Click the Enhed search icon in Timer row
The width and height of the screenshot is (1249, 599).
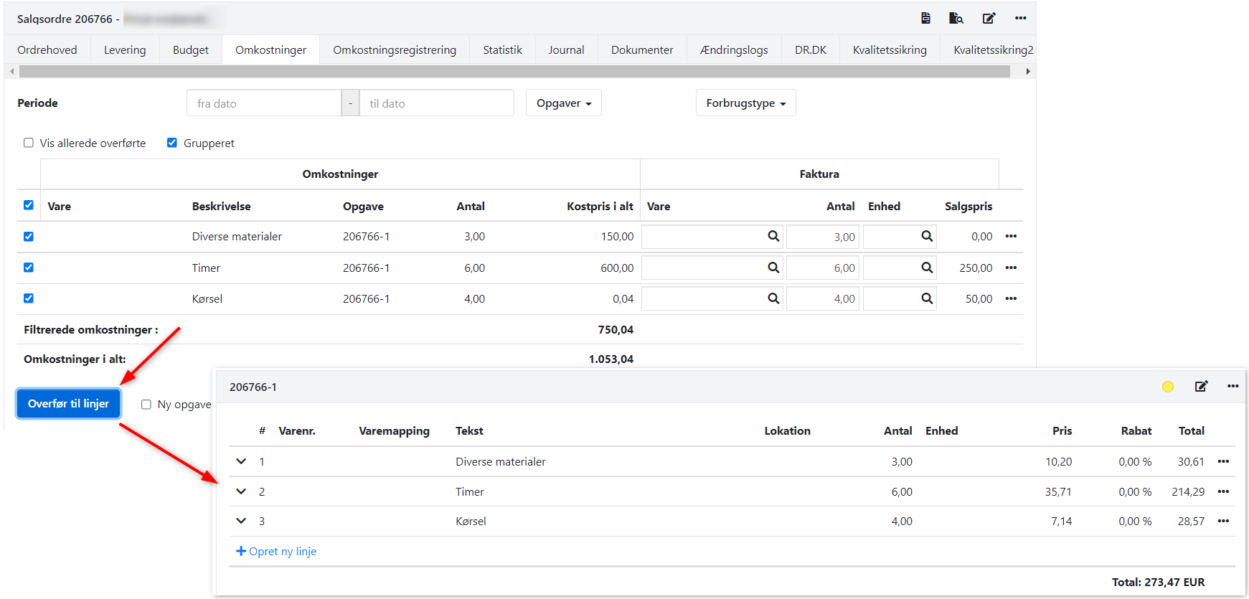pyautogui.click(x=927, y=268)
